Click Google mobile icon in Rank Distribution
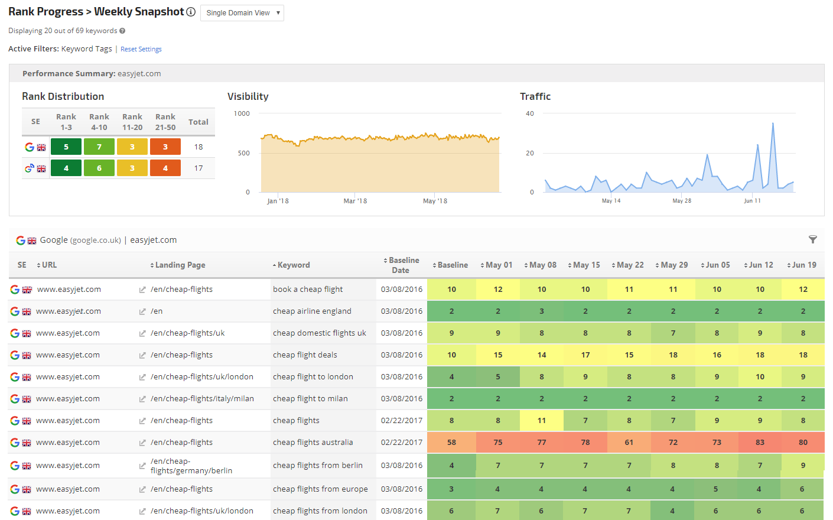Image resolution: width=833 pixels, height=520 pixels. pos(29,168)
